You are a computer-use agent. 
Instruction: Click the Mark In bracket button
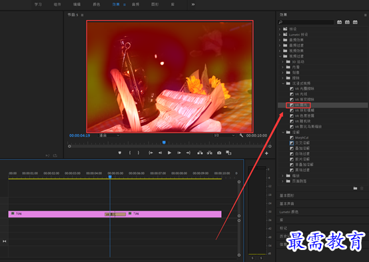[130, 153]
